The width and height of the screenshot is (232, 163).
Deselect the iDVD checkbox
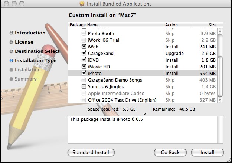(x=84, y=60)
